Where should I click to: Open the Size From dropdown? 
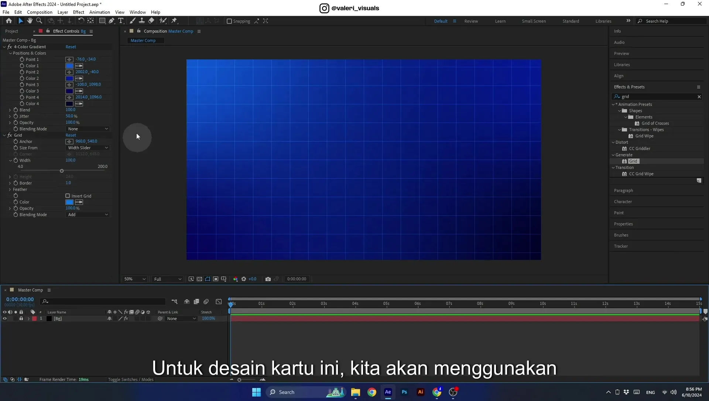[88, 148]
